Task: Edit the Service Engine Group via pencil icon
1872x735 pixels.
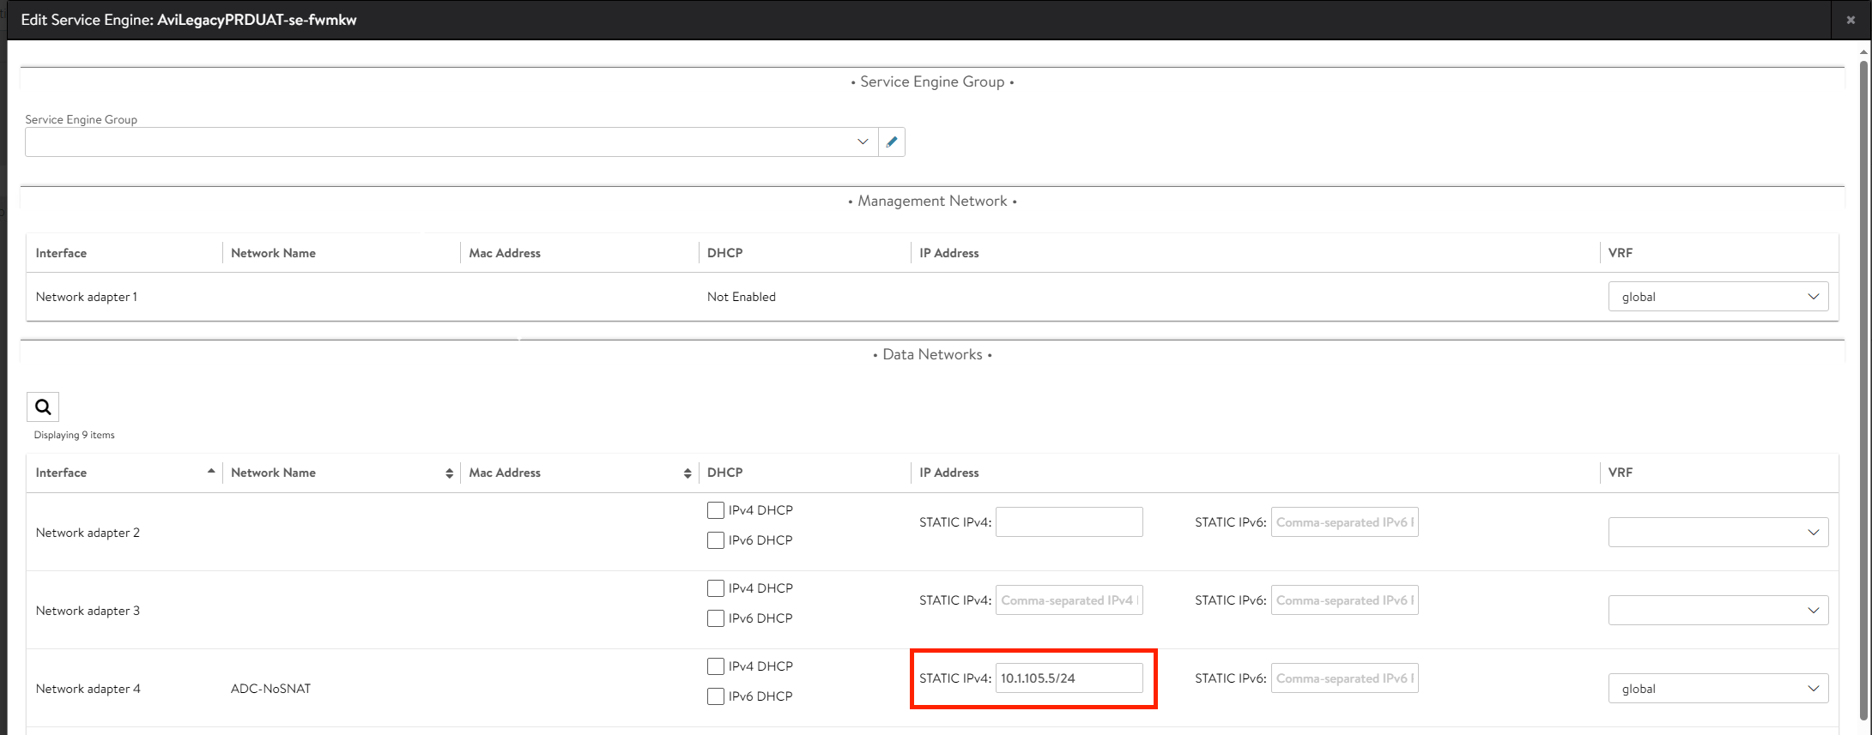Action: pos(892,142)
